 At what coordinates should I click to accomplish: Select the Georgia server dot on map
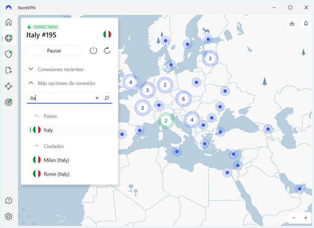tap(268, 129)
